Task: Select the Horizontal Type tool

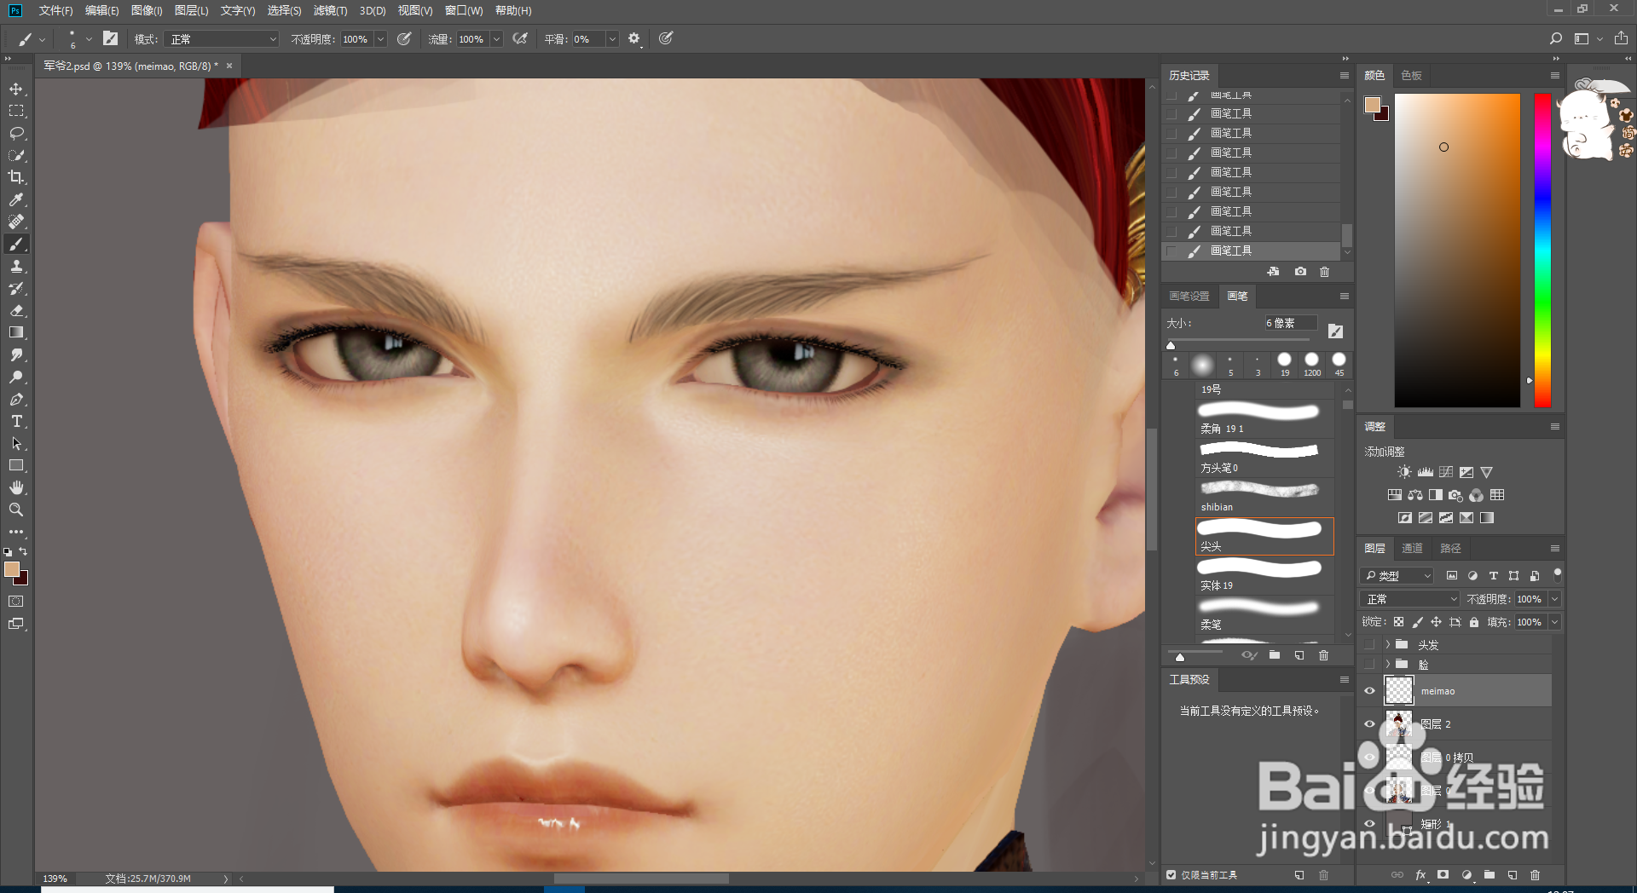Action: point(16,422)
